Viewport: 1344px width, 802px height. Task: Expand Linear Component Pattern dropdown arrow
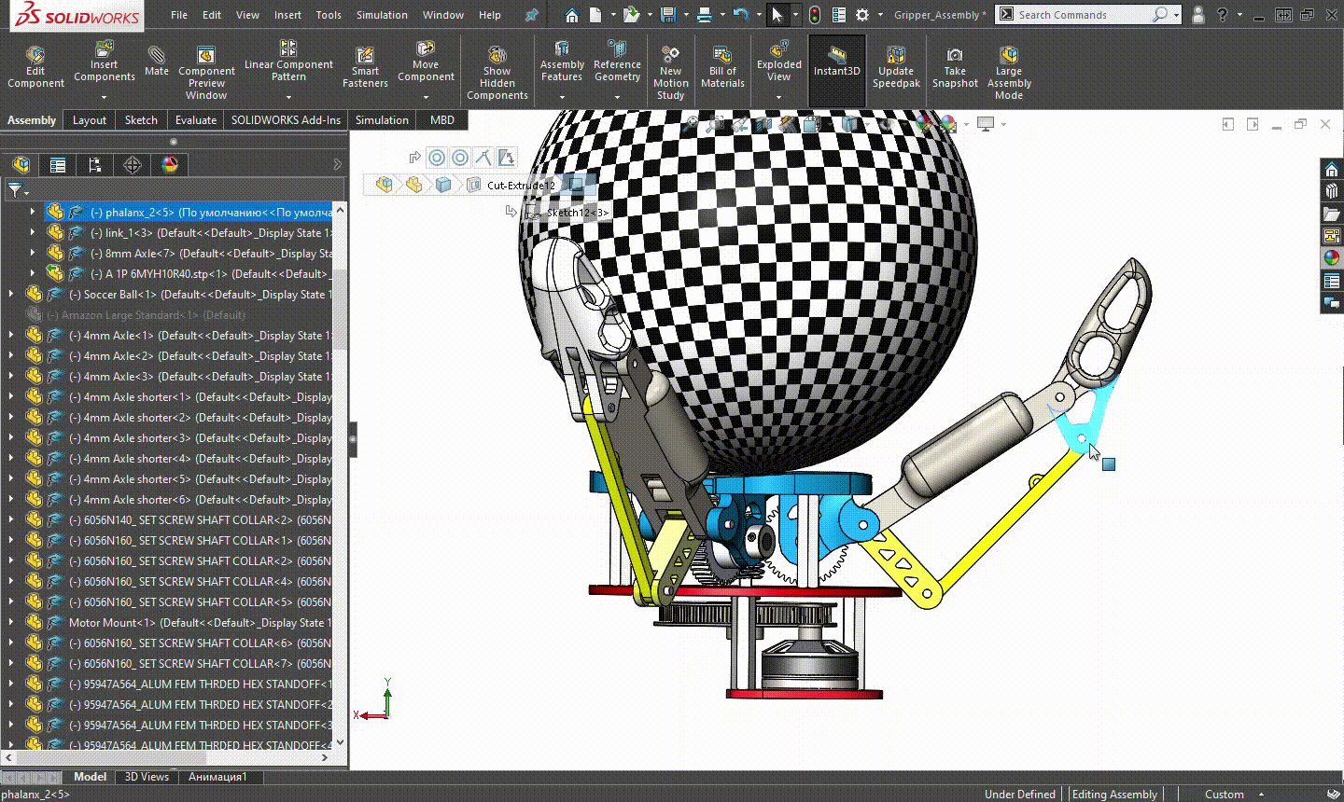click(288, 96)
